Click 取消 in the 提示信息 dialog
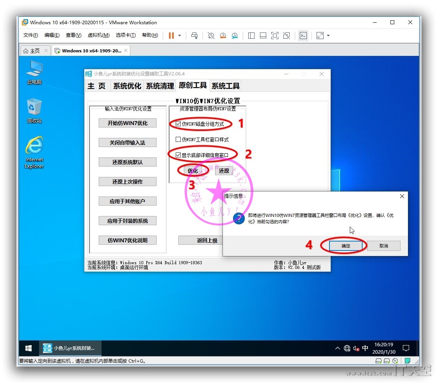The image size is (438, 383). (384, 246)
